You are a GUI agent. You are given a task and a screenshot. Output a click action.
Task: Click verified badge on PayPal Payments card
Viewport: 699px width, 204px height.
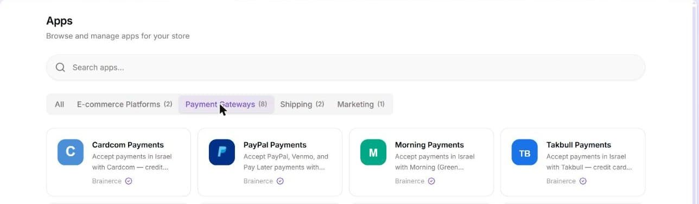coord(280,181)
